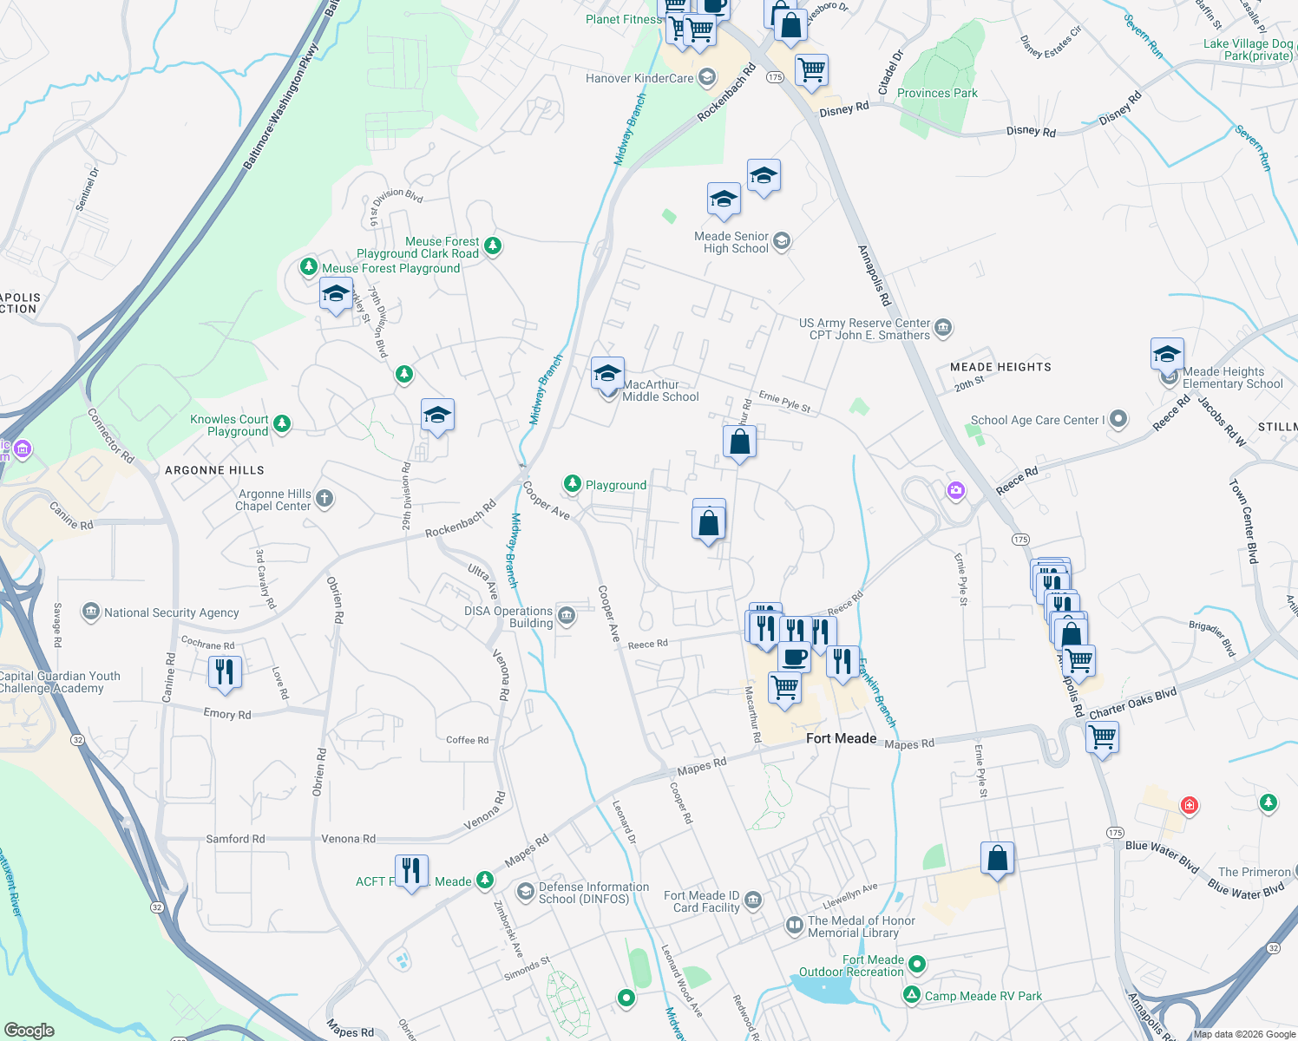Open the shopping bag marker near Llewellyn Ave
The height and width of the screenshot is (1041, 1298).
pos(997,858)
